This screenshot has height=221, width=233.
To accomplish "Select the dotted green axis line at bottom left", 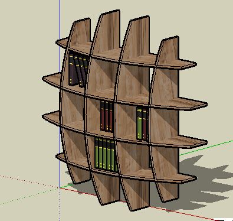I will coord(29,197).
